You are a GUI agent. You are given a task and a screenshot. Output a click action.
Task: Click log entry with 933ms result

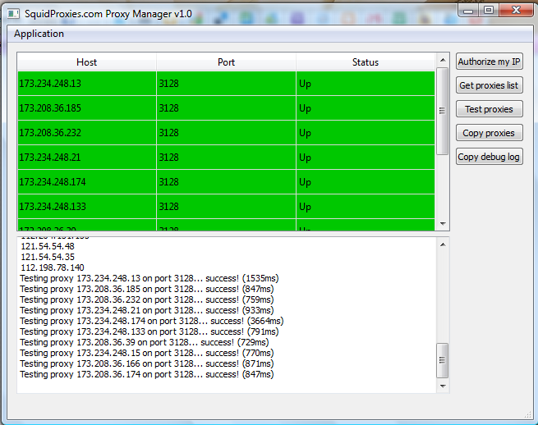pos(147,310)
